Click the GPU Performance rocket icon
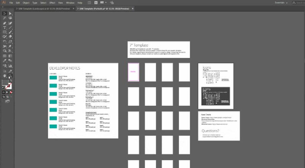The width and height of the screenshot is (305, 168). [112, 3]
